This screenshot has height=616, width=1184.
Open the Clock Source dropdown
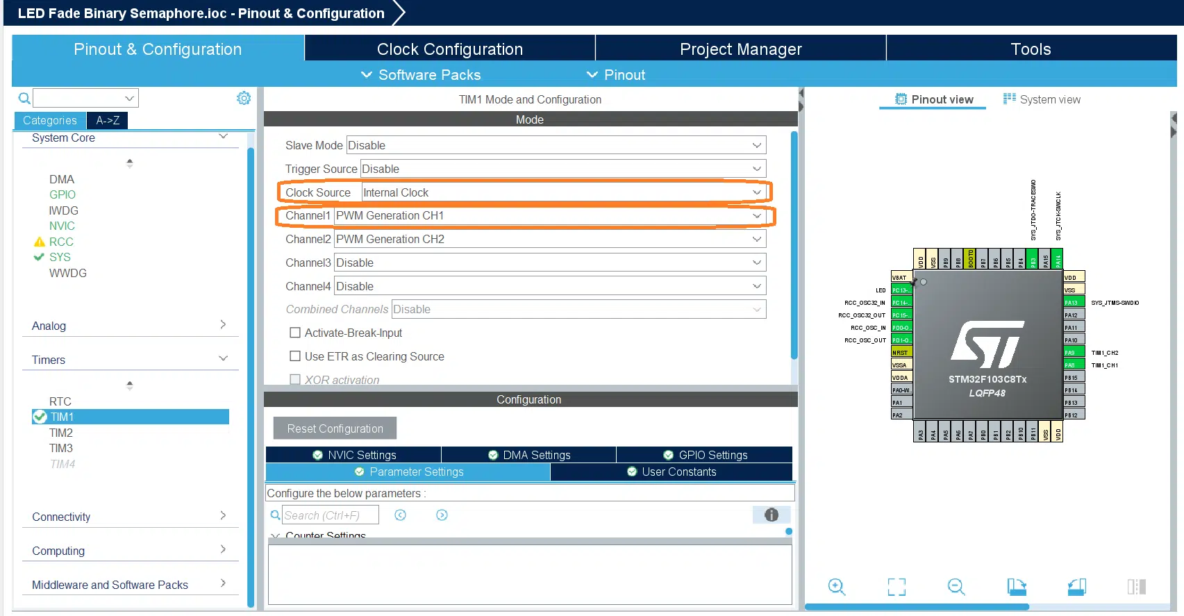tap(564, 192)
